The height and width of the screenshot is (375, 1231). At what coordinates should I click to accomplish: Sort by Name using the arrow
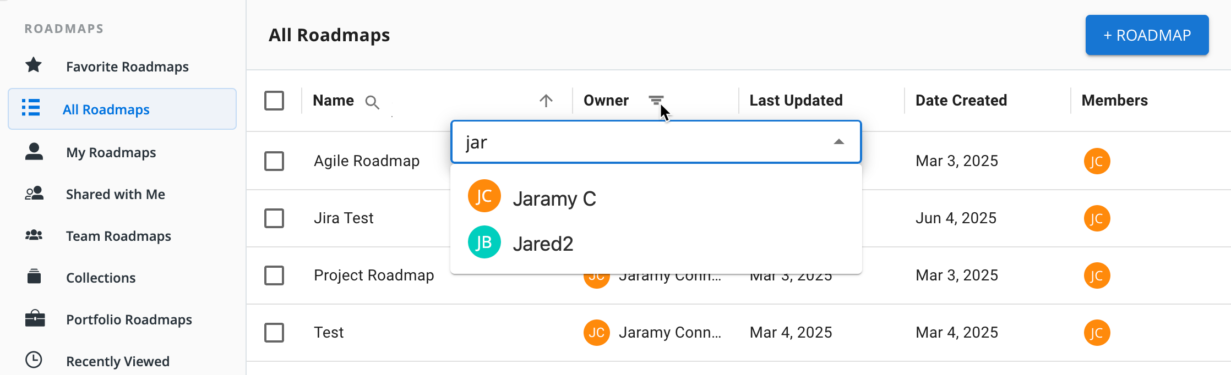click(x=546, y=101)
